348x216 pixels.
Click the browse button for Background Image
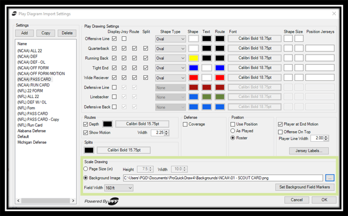coord(330,178)
